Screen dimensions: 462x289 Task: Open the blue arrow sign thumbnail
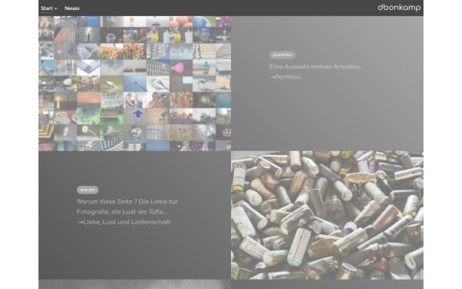[135, 116]
